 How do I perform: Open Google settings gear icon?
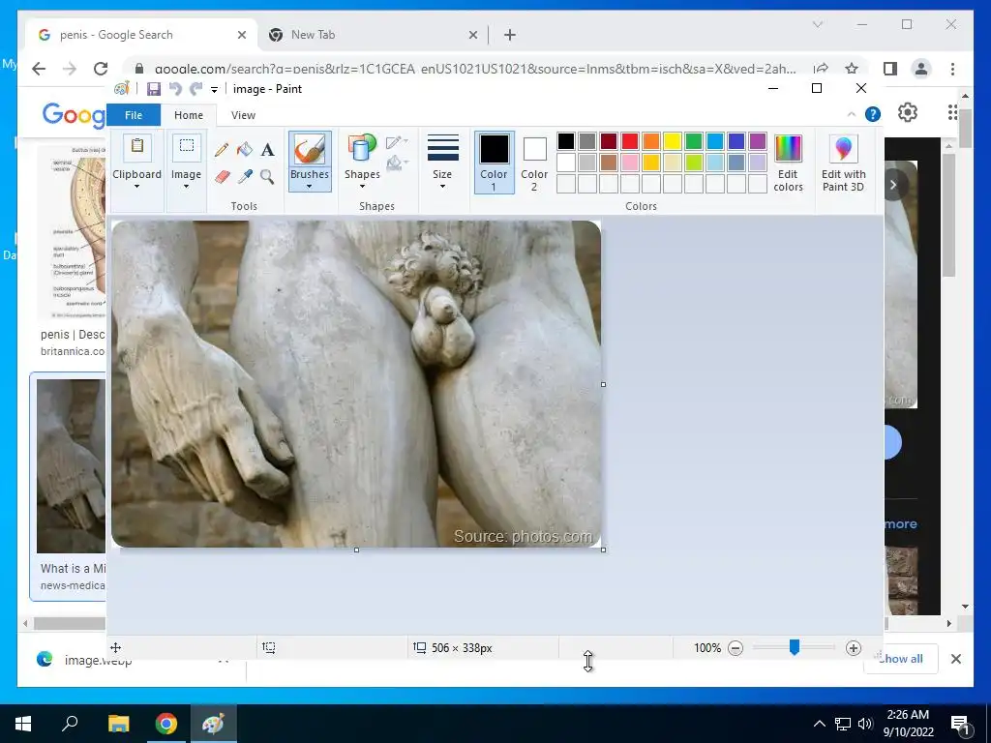click(x=908, y=112)
